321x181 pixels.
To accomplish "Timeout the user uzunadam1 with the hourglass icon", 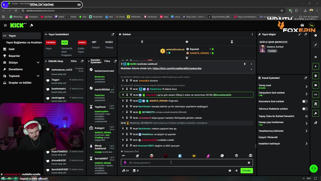I will 127,118.
